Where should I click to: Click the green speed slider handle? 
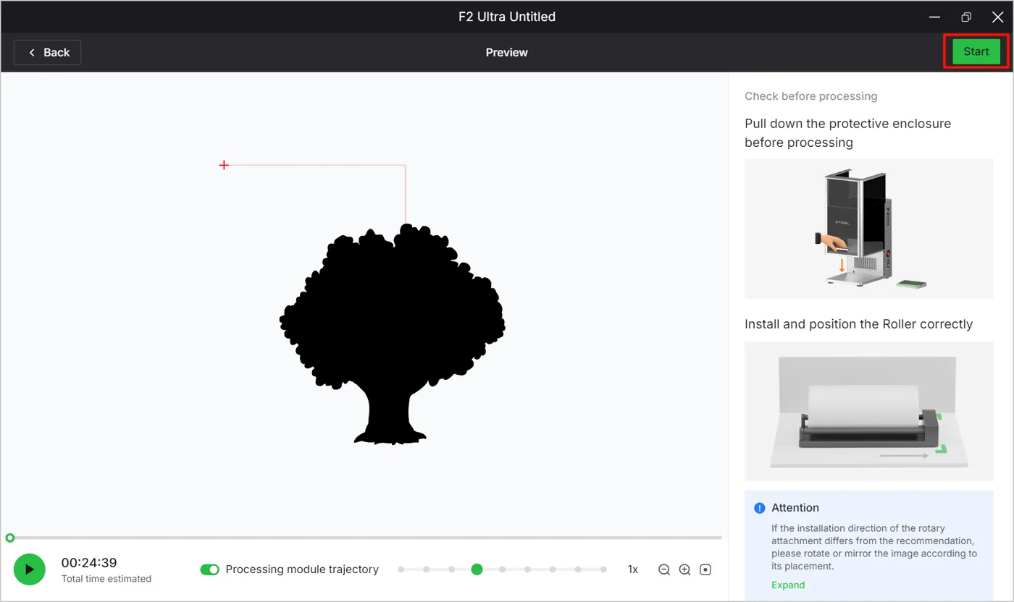tap(477, 569)
